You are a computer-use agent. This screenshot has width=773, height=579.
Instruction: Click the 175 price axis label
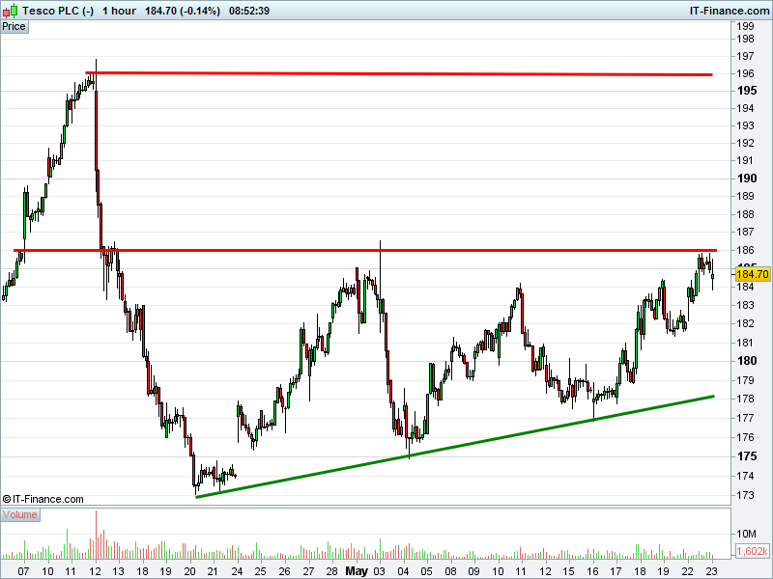click(747, 456)
